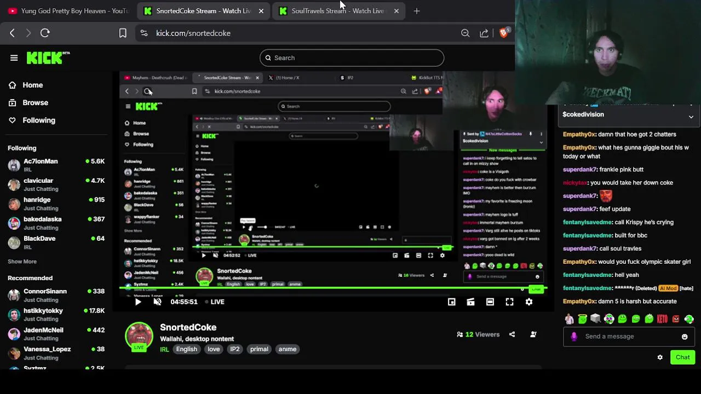The image size is (701, 394).
Task: Unmute the main stream player
Action: (x=158, y=302)
